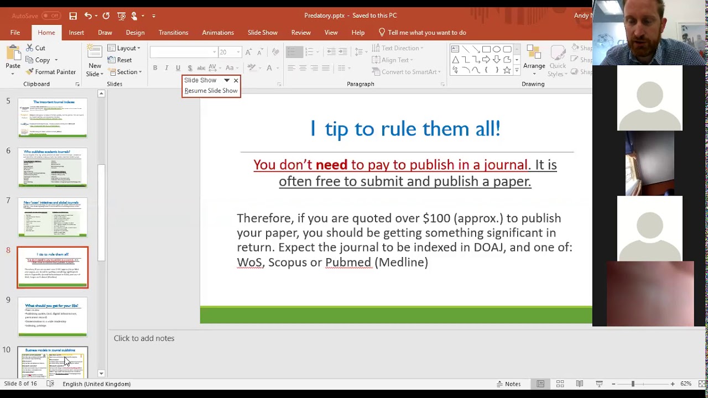Open the Design ribbon tab
Image resolution: width=708 pixels, height=398 pixels.
click(135, 33)
